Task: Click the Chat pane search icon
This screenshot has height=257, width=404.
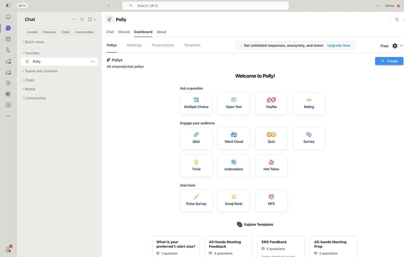Action: tap(82, 19)
